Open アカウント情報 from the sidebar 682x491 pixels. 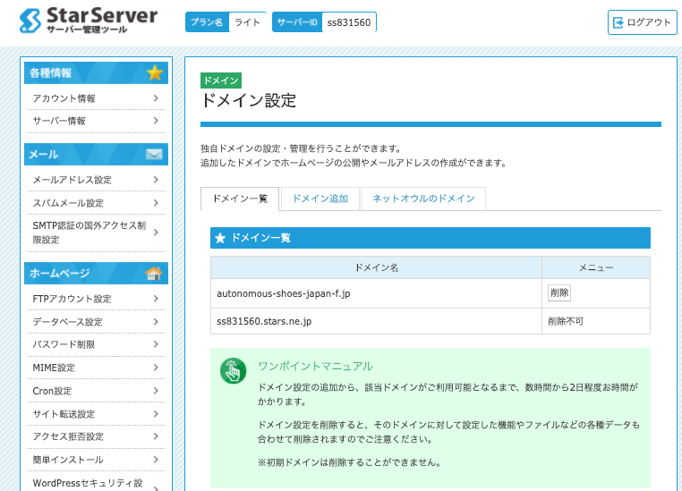(x=64, y=98)
